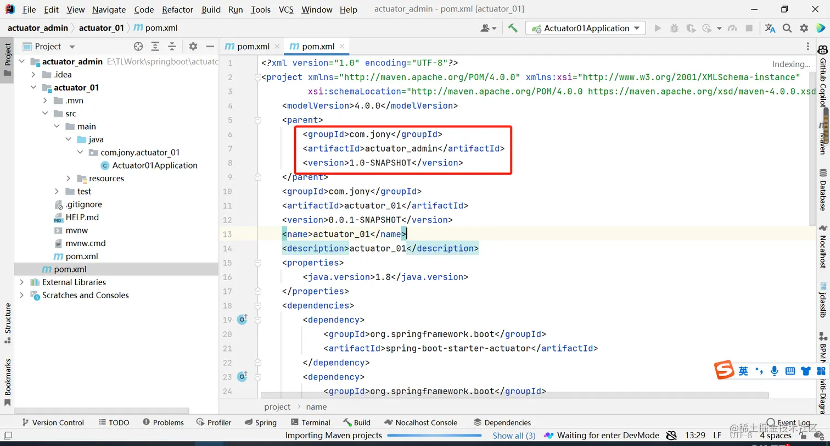Open Nocalhost side tool window

point(823,247)
